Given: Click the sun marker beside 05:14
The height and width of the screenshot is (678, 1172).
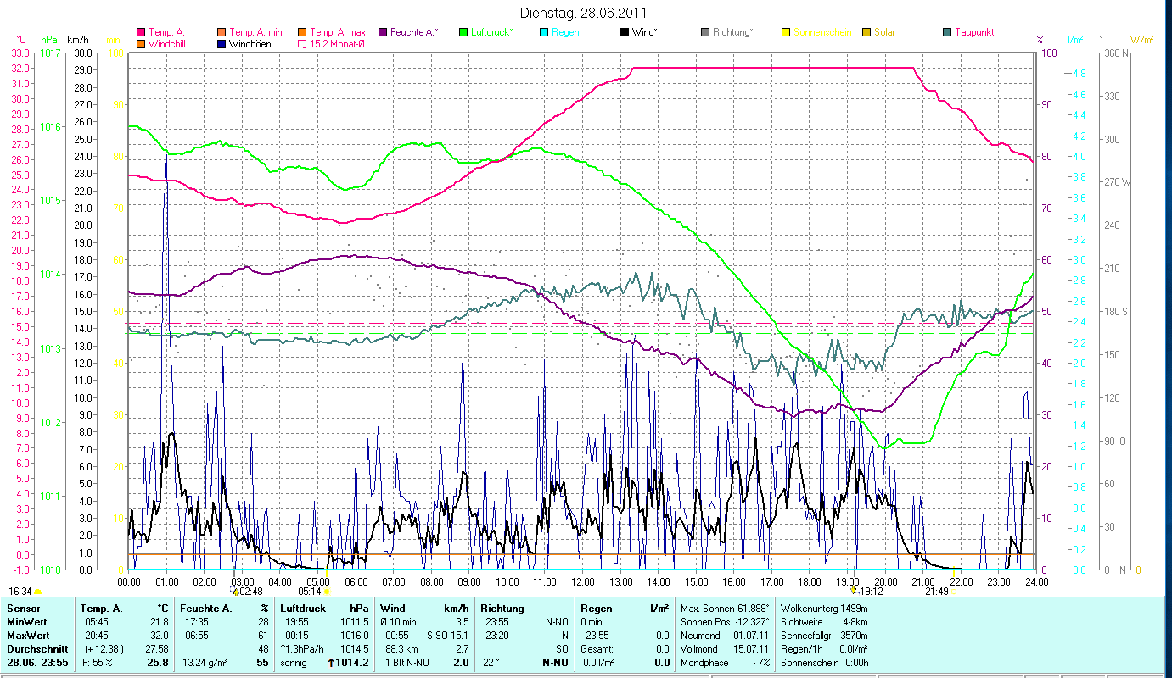Looking at the screenshot, I should point(327,592).
